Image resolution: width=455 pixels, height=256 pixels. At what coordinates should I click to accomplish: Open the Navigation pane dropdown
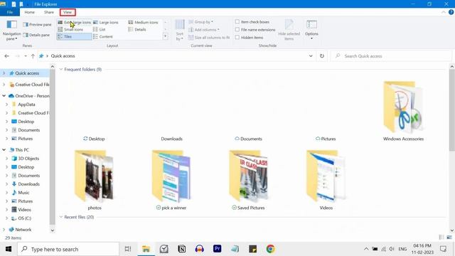tap(11, 30)
